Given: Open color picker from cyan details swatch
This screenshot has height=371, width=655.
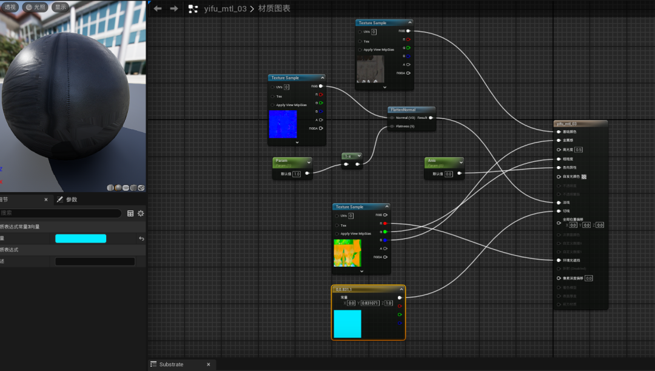Looking at the screenshot, I should [x=81, y=238].
